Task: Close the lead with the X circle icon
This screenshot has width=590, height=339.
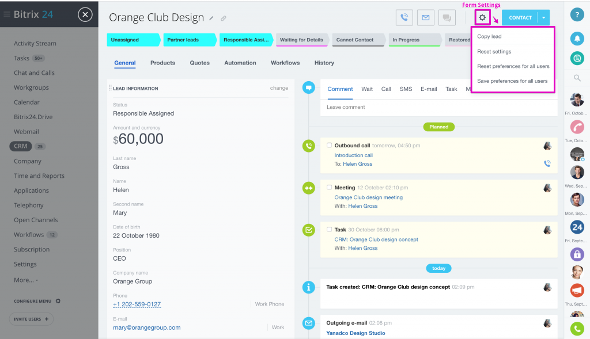Action: [x=85, y=14]
